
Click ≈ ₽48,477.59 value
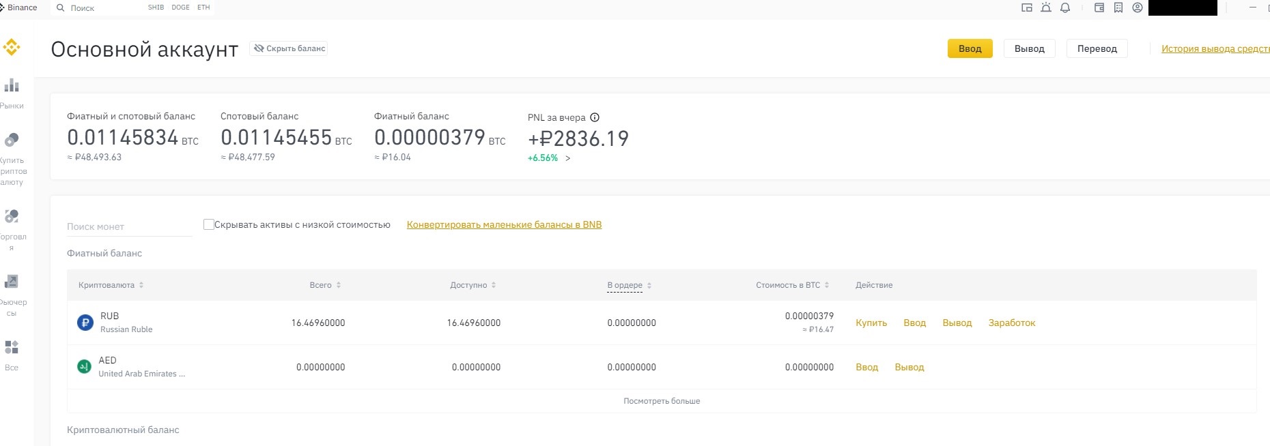pos(248,158)
